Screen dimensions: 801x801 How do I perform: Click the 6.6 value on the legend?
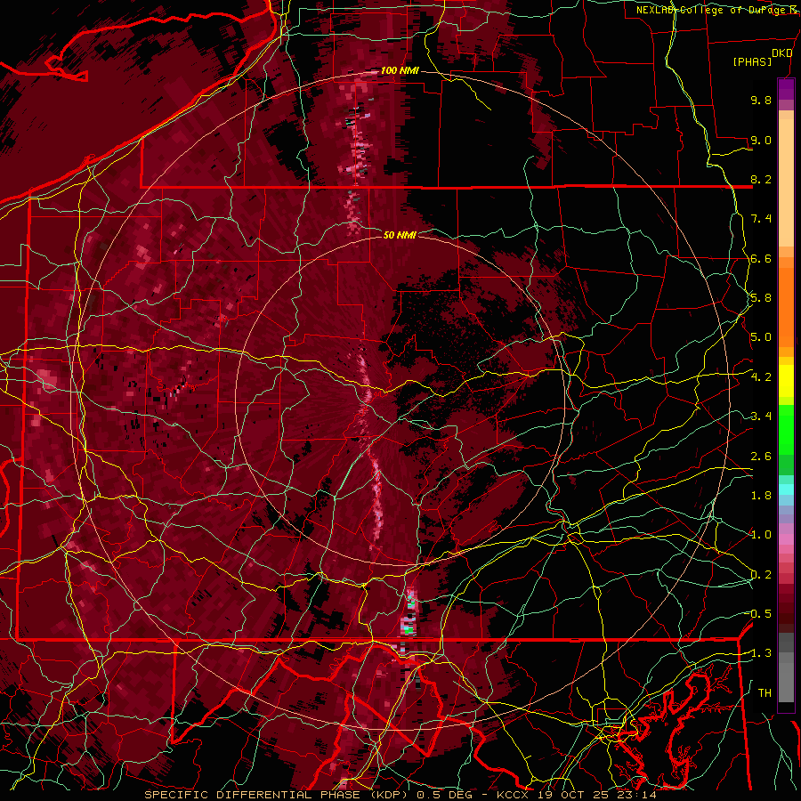(761, 258)
